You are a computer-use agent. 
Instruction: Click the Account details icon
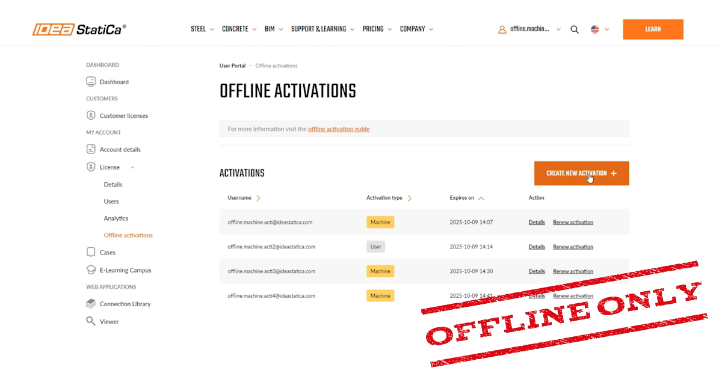[x=91, y=149]
